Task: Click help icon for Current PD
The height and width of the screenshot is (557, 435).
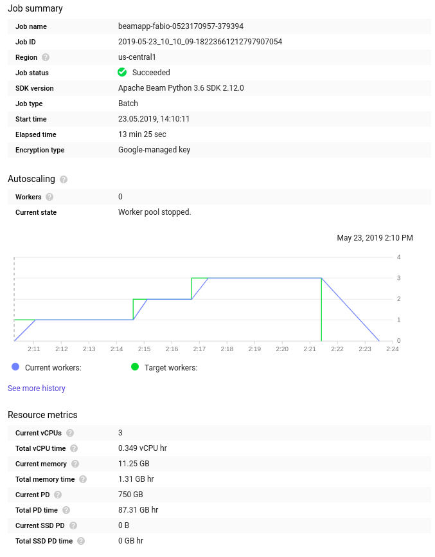Action: coord(58,495)
